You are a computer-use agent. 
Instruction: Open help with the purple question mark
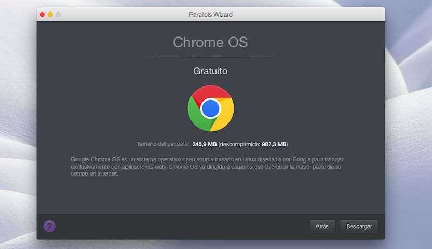pyautogui.click(x=49, y=226)
